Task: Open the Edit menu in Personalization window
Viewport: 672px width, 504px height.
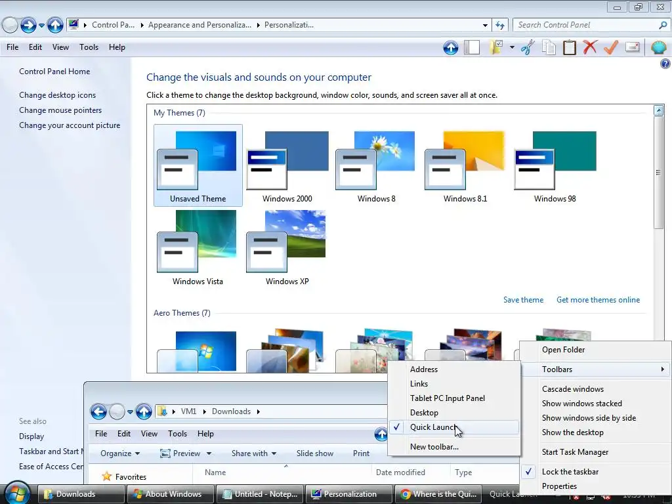Action: (x=35, y=47)
